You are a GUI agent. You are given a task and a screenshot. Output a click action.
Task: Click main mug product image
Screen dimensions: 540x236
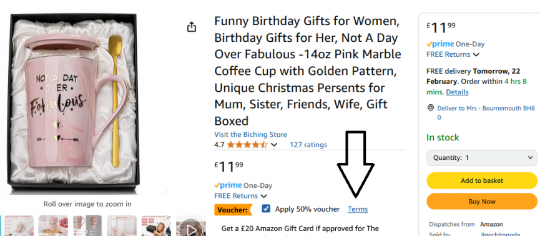tap(74, 104)
